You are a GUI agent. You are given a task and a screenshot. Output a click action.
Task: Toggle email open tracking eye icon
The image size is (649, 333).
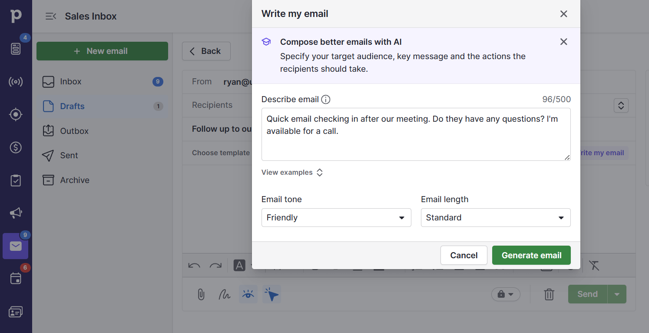click(x=248, y=294)
